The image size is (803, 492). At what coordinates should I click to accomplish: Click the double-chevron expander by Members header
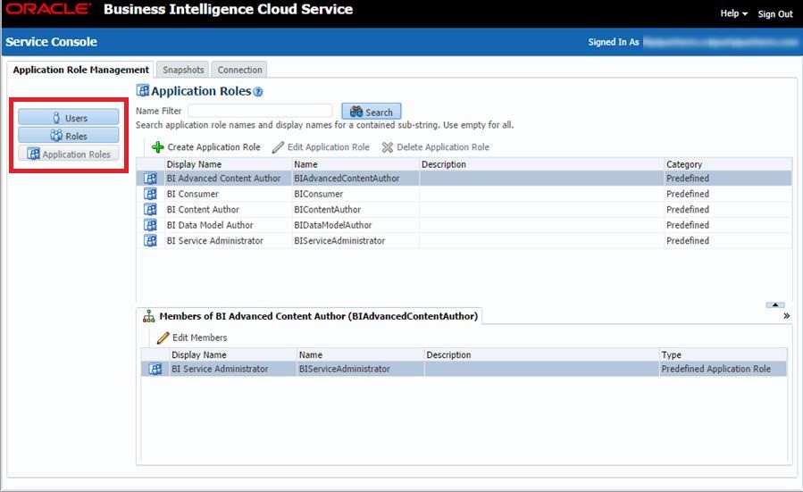(x=787, y=316)
